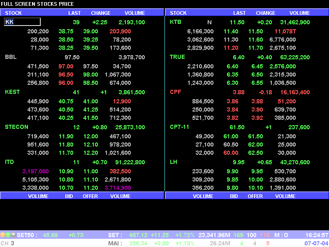Click CPF total volume 16,163,400
The width and height of the screenshot is (329, 247).
point(295,92)
